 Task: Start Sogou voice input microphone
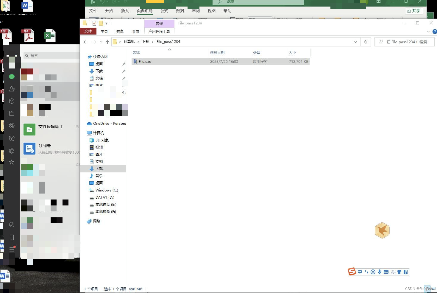[x=379, y=272]
